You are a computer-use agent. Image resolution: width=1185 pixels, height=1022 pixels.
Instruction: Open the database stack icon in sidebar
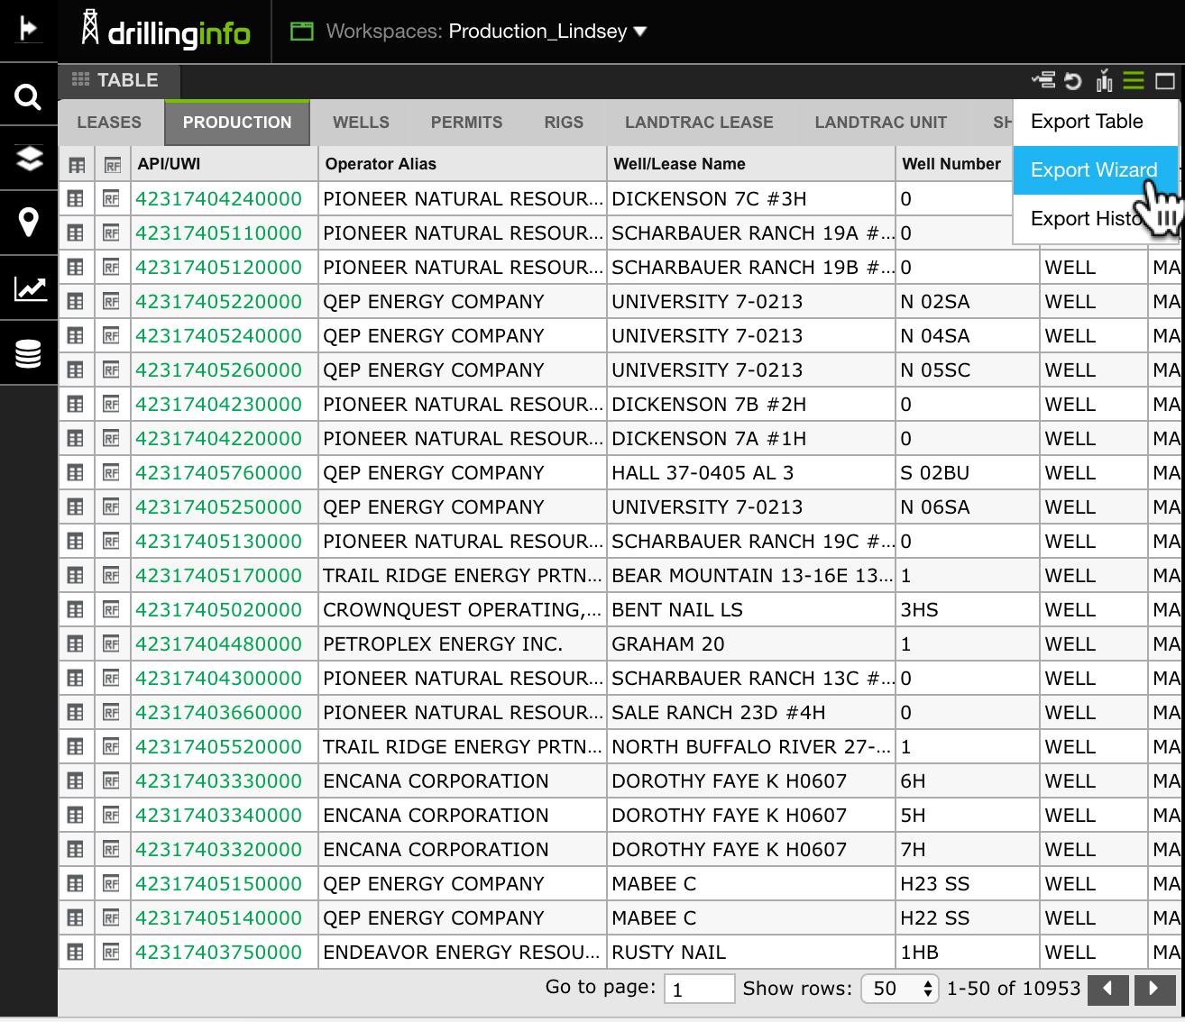tap(29, 353)
